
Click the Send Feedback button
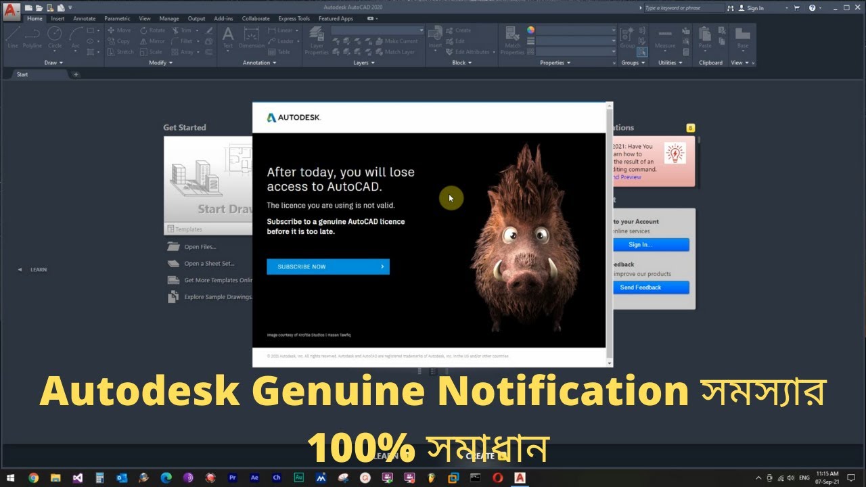click(x=640, y=287)
